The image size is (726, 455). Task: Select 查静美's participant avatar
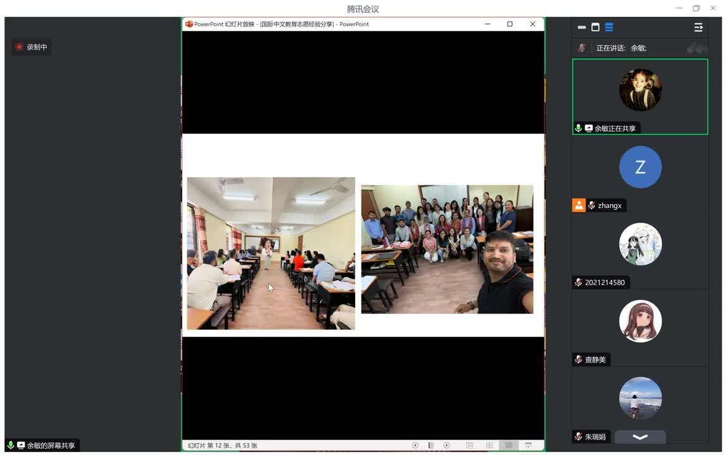point(640,321)
